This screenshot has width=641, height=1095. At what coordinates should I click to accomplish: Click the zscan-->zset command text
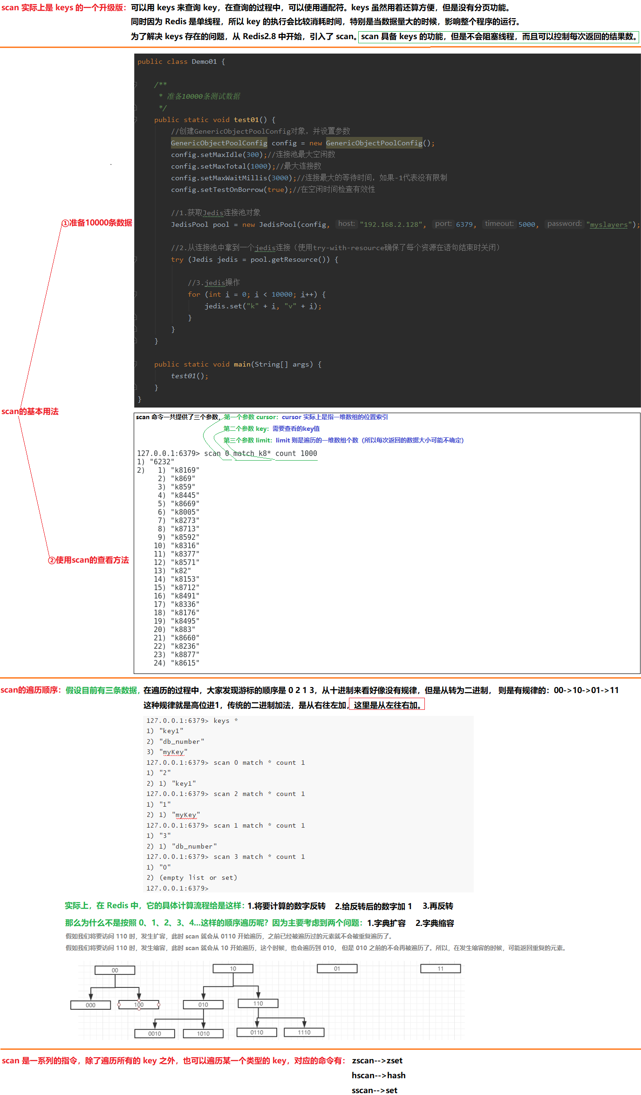click(377, 1061)
